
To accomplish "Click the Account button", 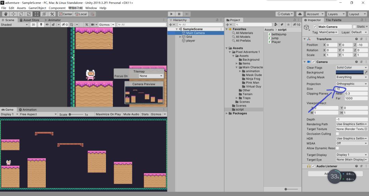I will click(x=315, y=14).
